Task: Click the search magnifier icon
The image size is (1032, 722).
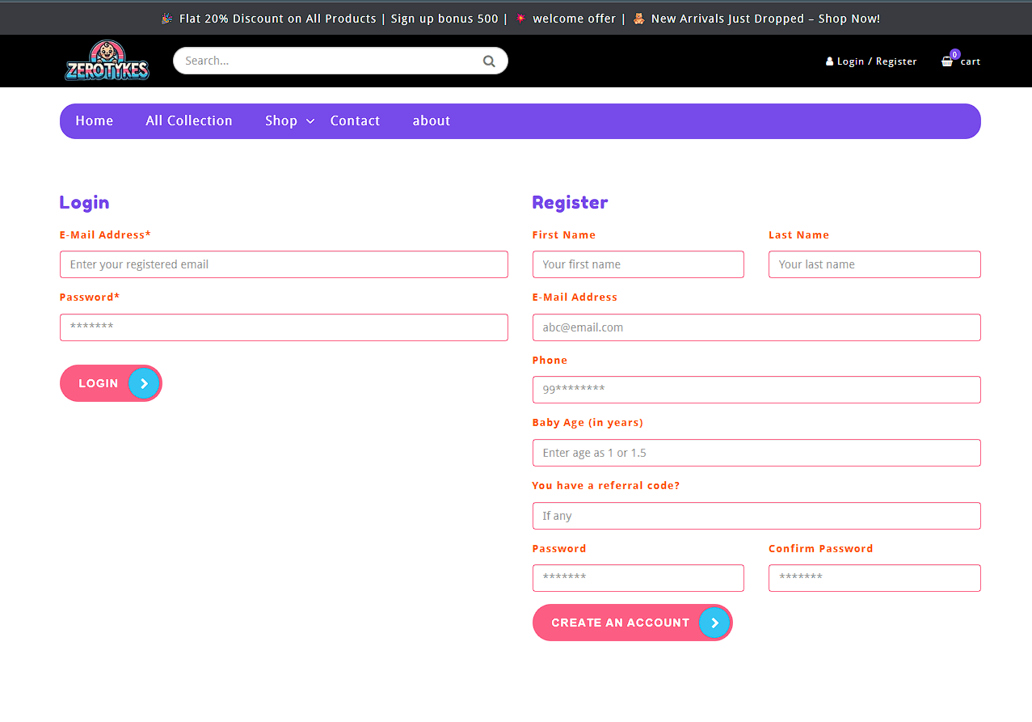Action: pos(489,61)
